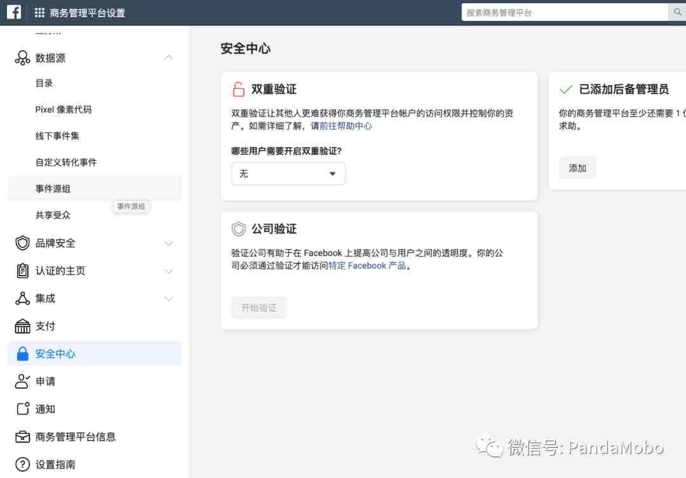Viewport: 686px width, 478px height.
Task: Open Pixel 像素代码 in the sidebar
Action: [64, 109]
